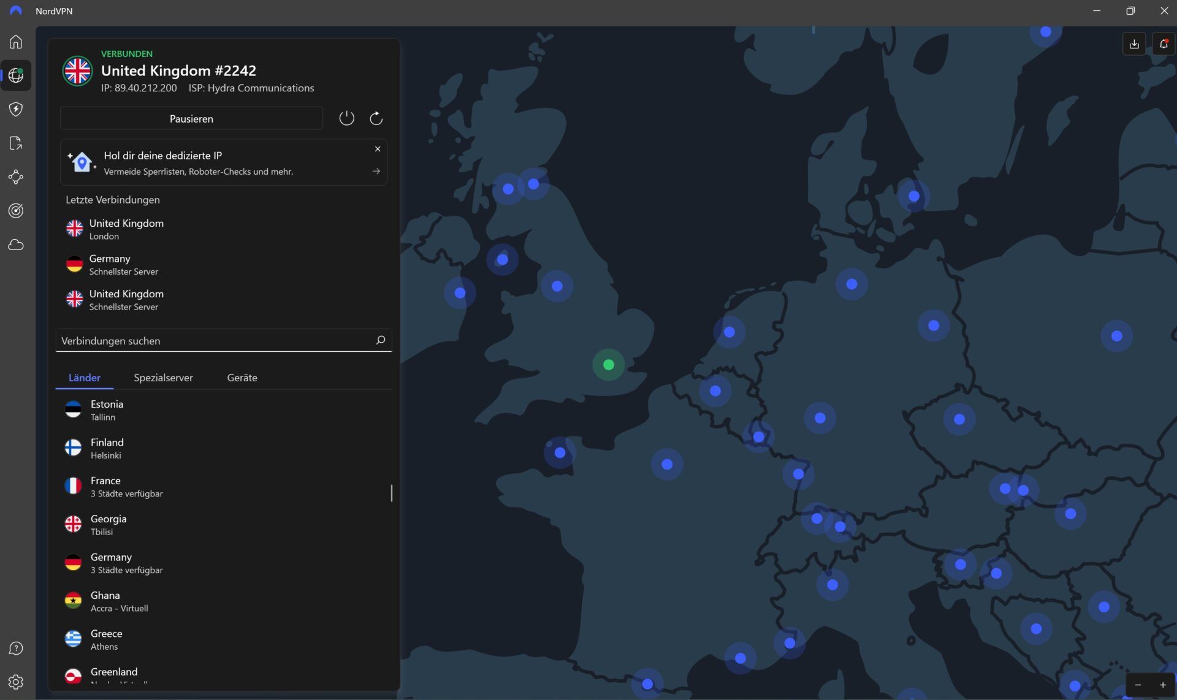
Task: Click the search magnifier icon
Action: 380,340
